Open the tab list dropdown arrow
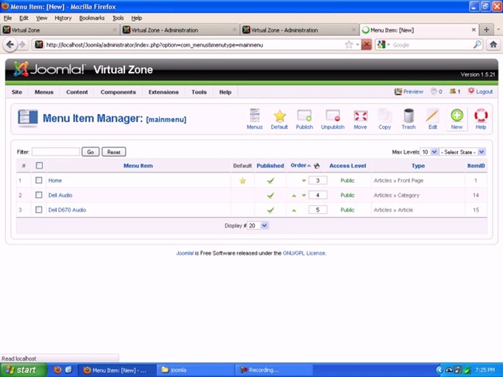The width and height of the screenshot is (503, 377). (x=498, y=29)
